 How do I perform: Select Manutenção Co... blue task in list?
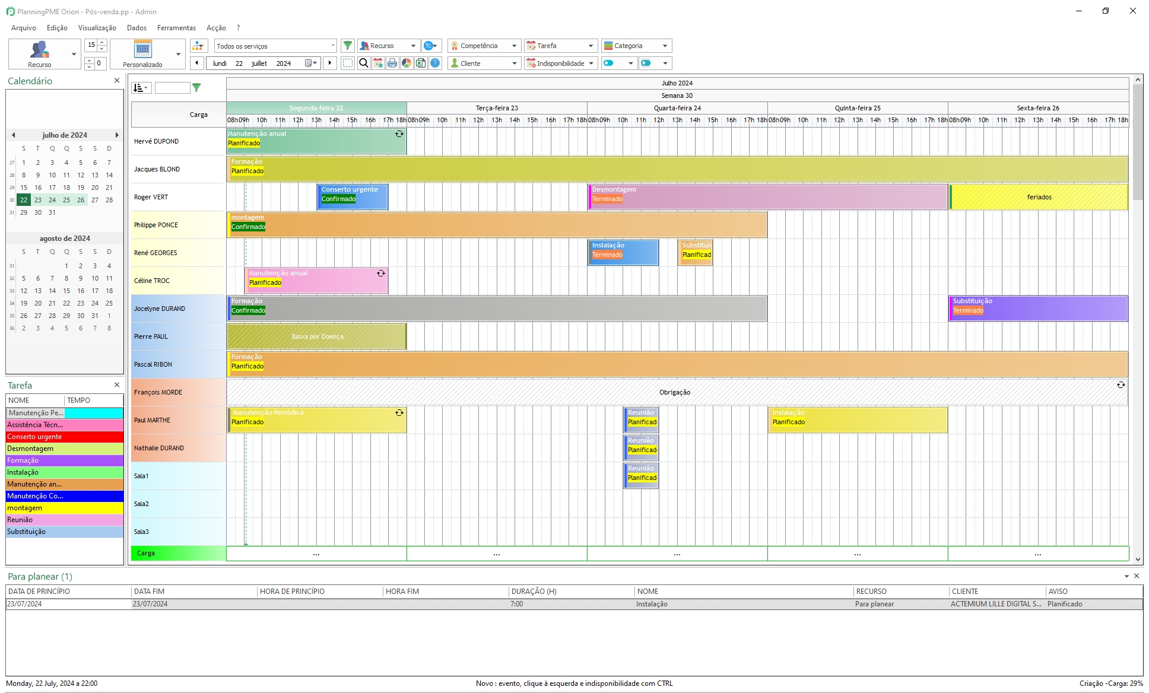tap(65, 496)
